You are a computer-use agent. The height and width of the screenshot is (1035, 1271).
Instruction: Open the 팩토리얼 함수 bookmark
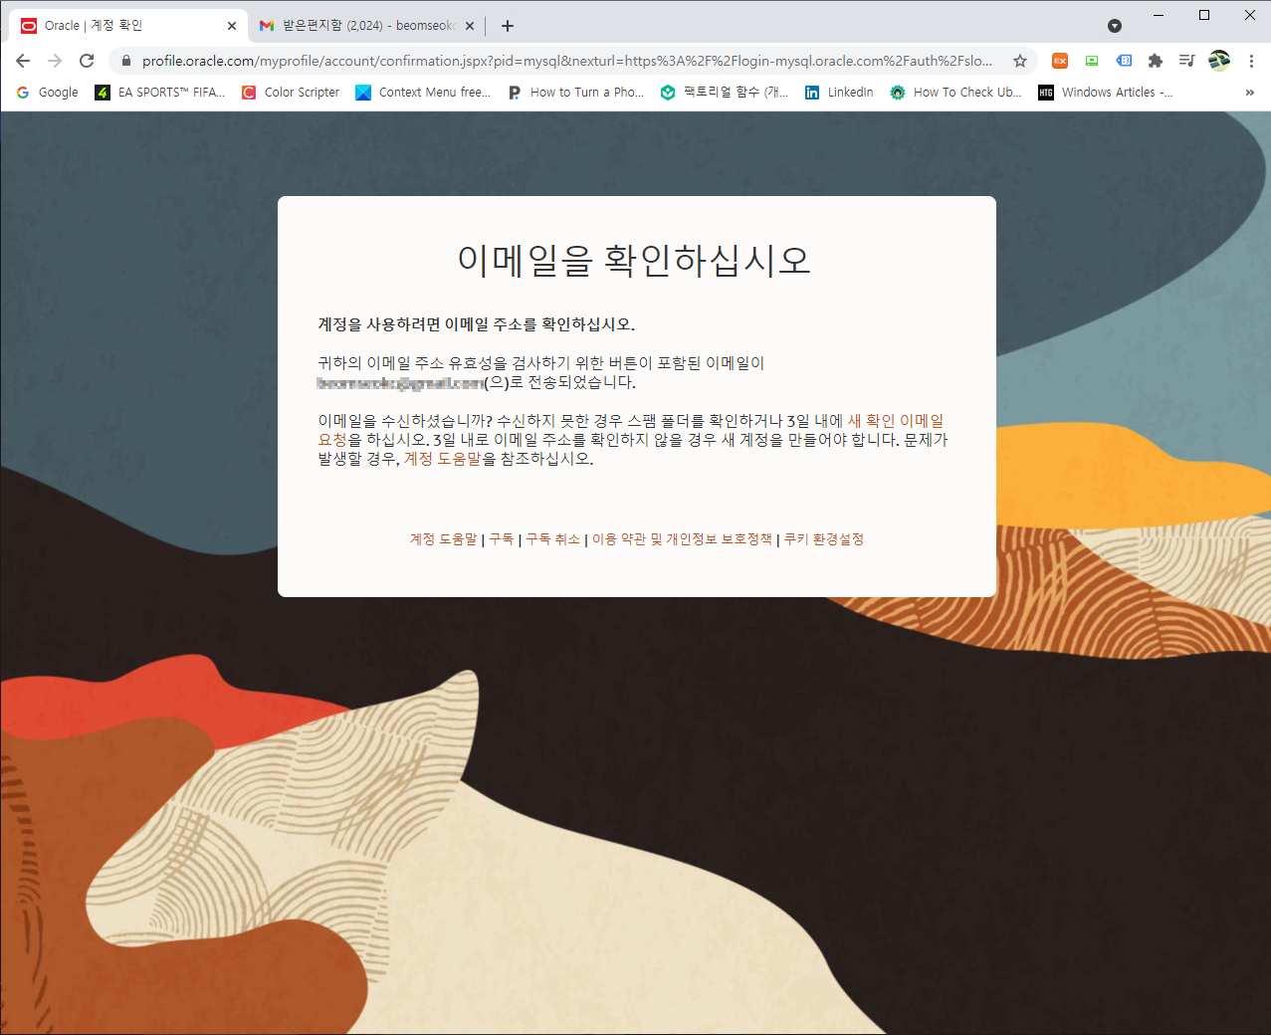click(x=725, y=93)
